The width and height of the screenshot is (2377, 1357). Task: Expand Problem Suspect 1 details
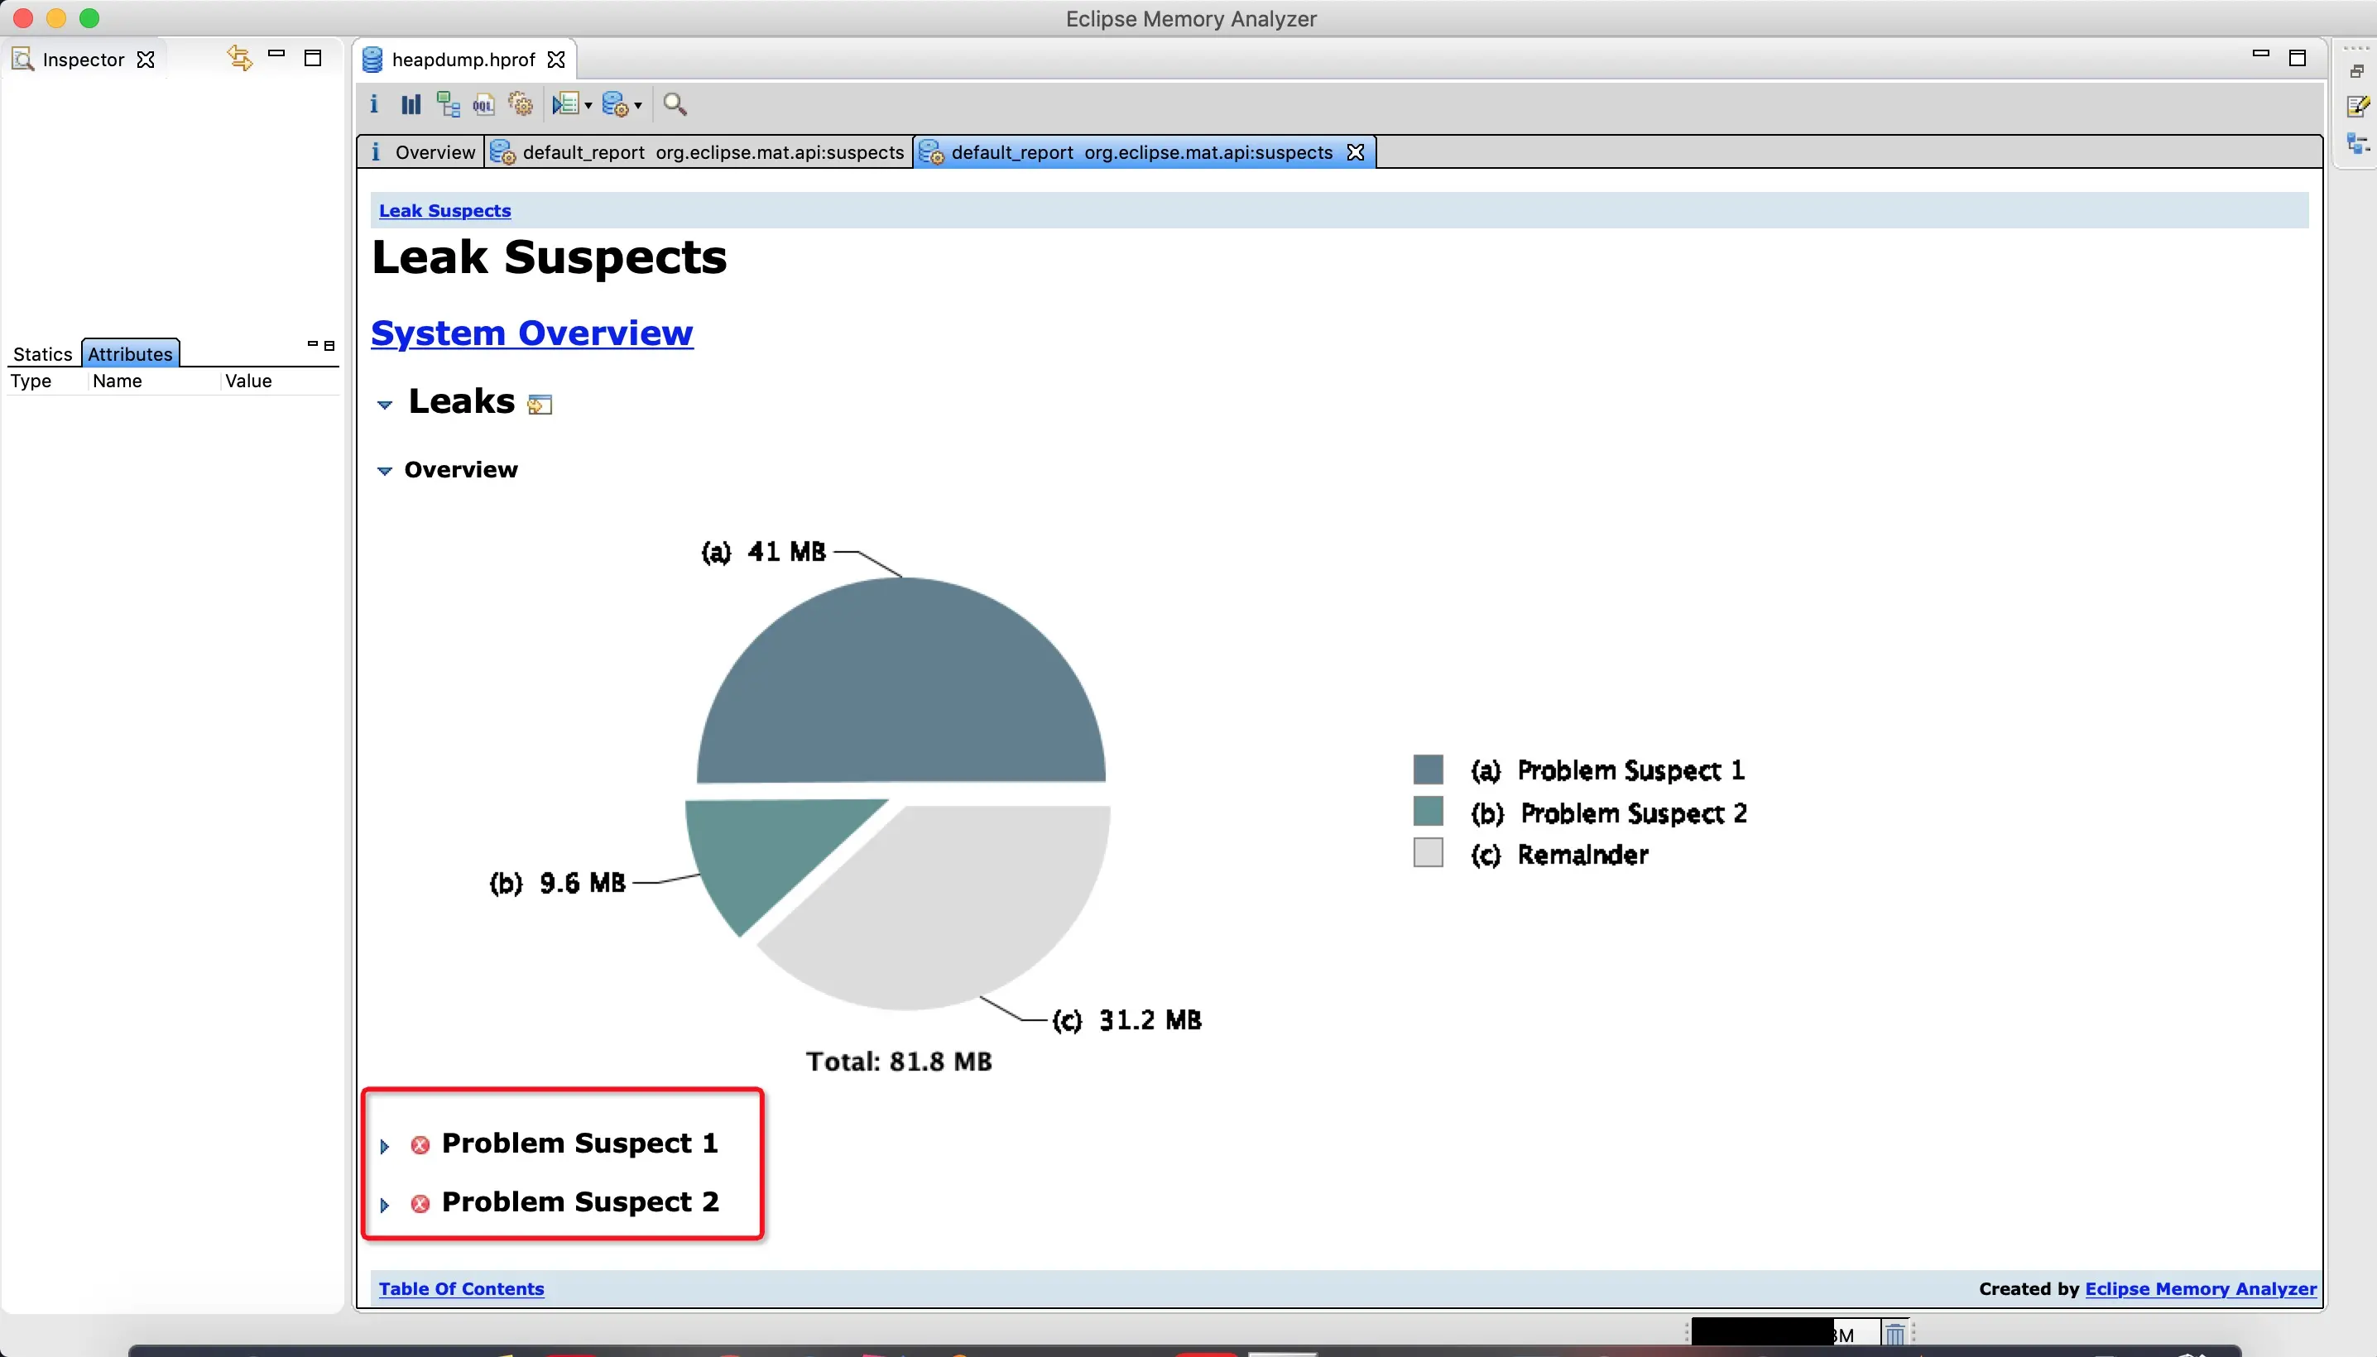384,1146
